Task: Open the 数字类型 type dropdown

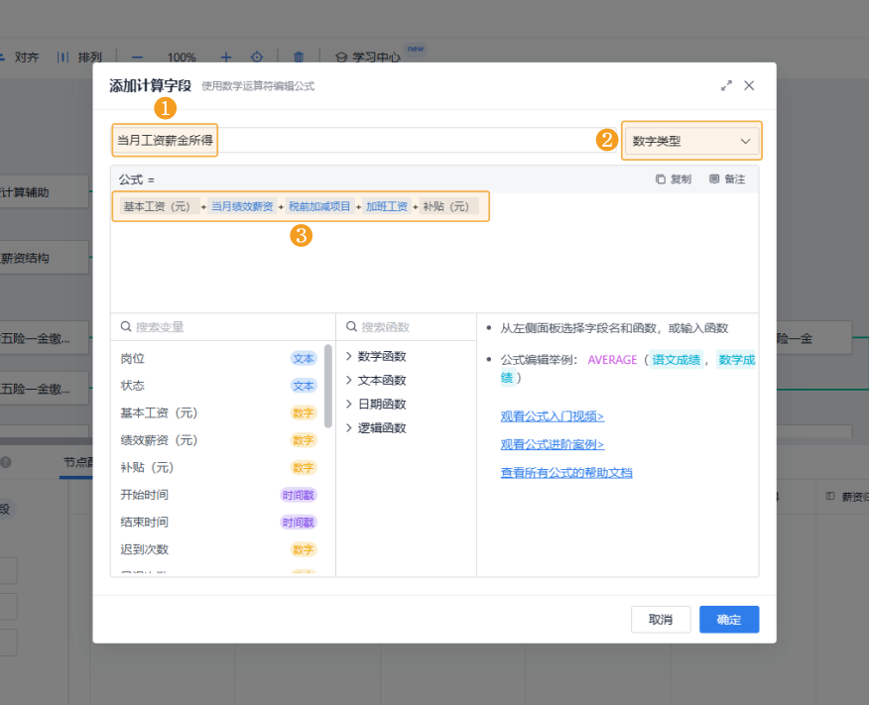Action: tap(691, 142)
